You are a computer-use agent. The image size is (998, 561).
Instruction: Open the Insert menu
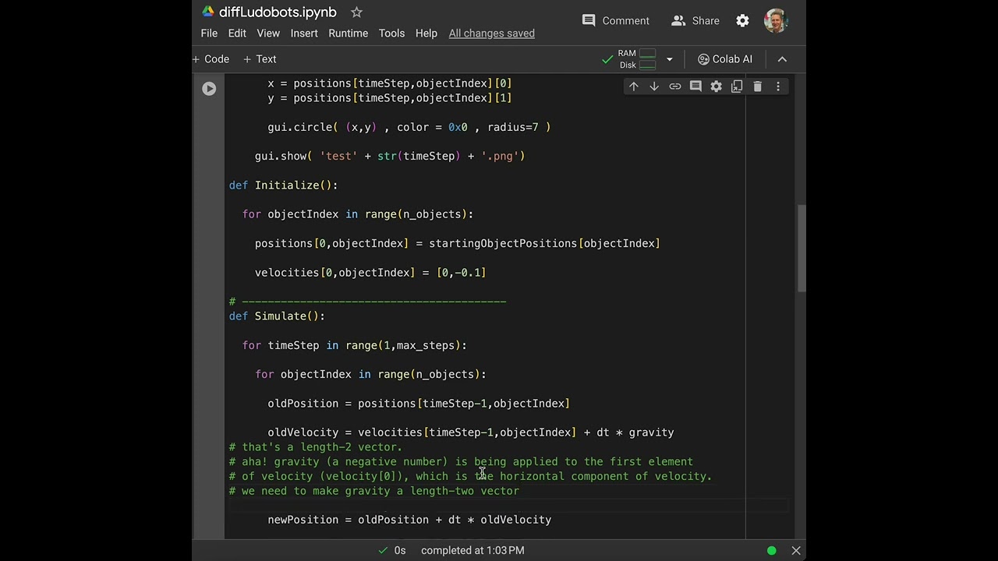[304, 34]
